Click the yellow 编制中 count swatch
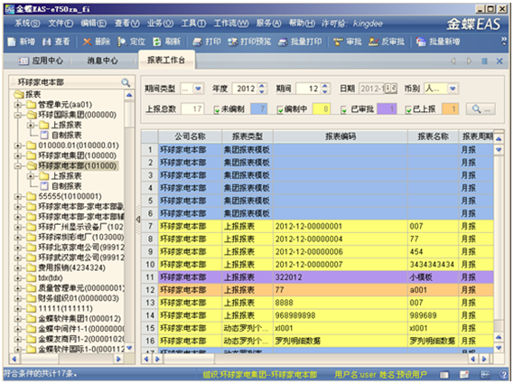The image size is (514, 384). click(322, 108)
